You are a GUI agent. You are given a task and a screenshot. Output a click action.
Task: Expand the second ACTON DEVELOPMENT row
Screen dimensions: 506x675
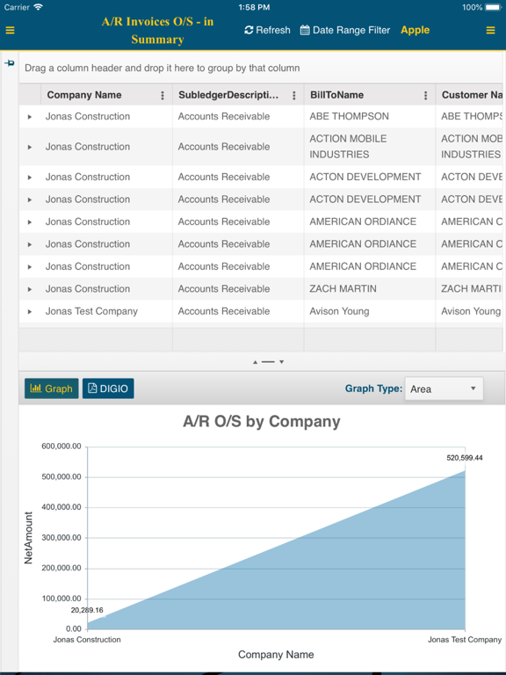click(30, 200)
